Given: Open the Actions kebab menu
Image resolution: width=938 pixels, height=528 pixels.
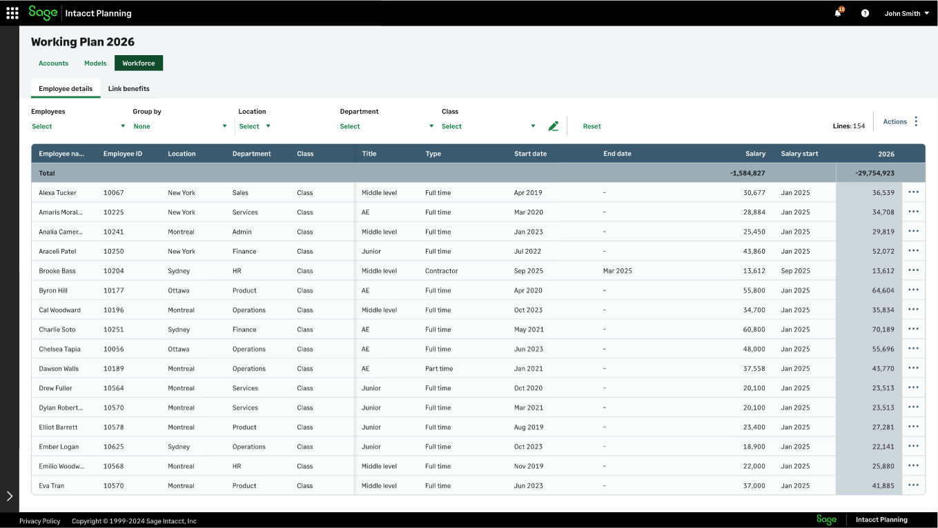Looking at the screenshot, I should pyautogui.click(x=916, y=121).
